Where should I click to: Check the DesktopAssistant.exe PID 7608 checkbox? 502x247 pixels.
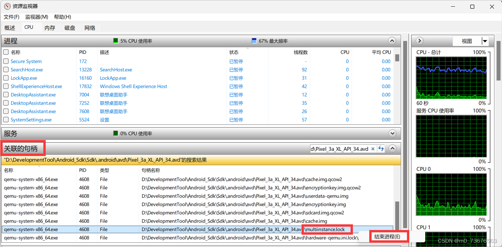(6, 111)
